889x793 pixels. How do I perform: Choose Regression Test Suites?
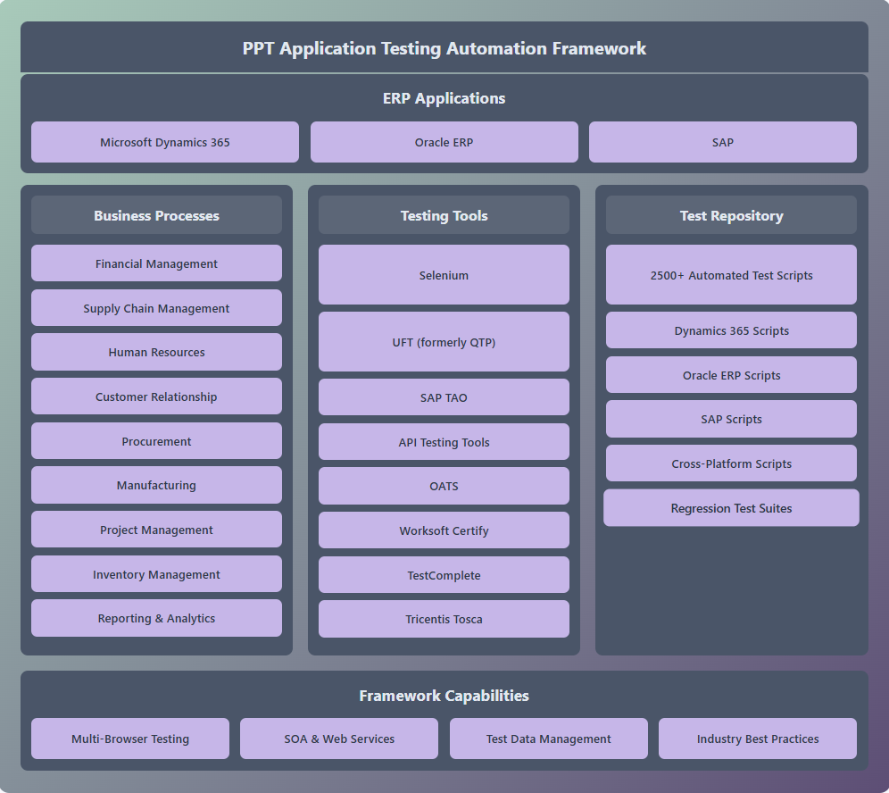(731, 507)
